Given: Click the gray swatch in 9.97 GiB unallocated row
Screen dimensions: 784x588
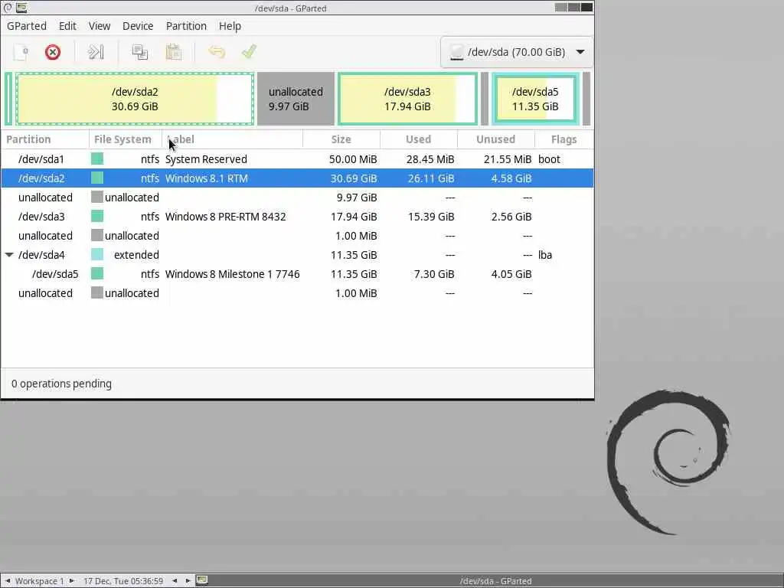Looking at the screenshot, I should click(x=97, y=197).
